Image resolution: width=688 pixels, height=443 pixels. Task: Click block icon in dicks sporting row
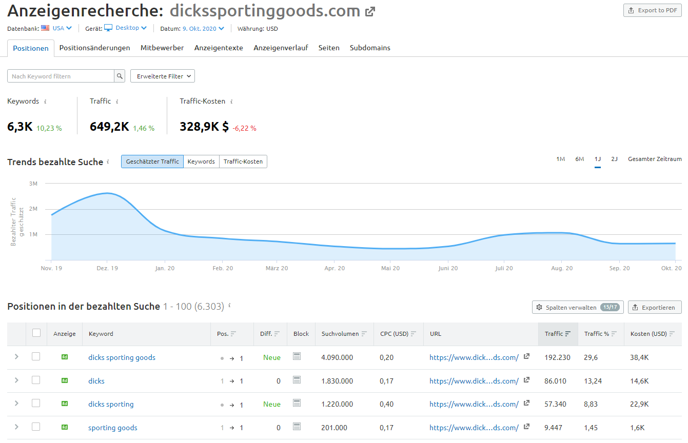pyautogui.click(x=297, y=403)
